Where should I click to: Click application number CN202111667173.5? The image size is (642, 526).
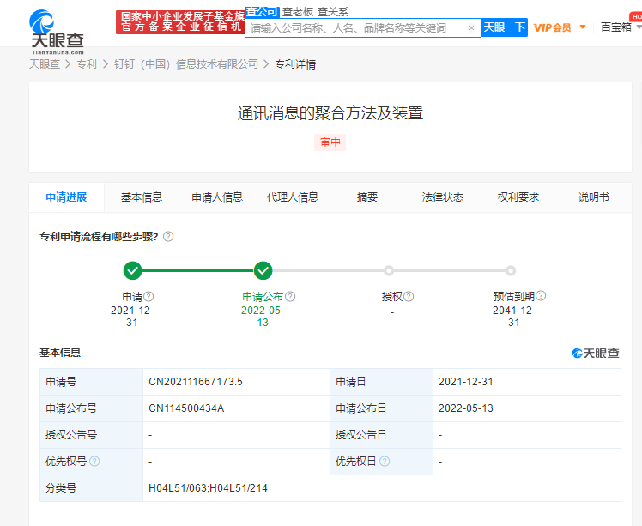196,382
